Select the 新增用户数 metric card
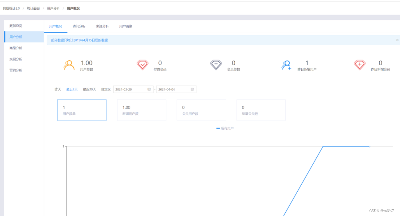 click(x=142, y=110)
